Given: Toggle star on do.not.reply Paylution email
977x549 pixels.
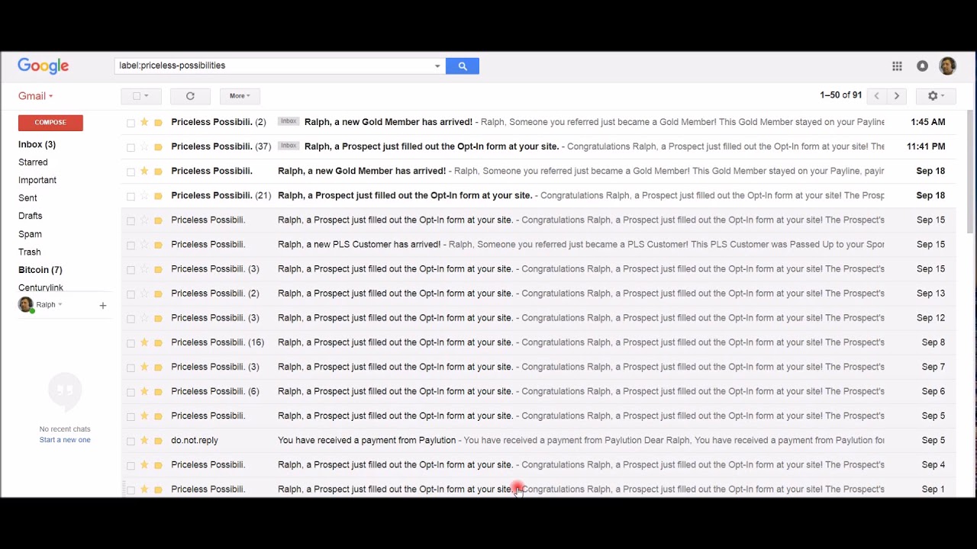Looking at the screenshot, I should [144, 440].
